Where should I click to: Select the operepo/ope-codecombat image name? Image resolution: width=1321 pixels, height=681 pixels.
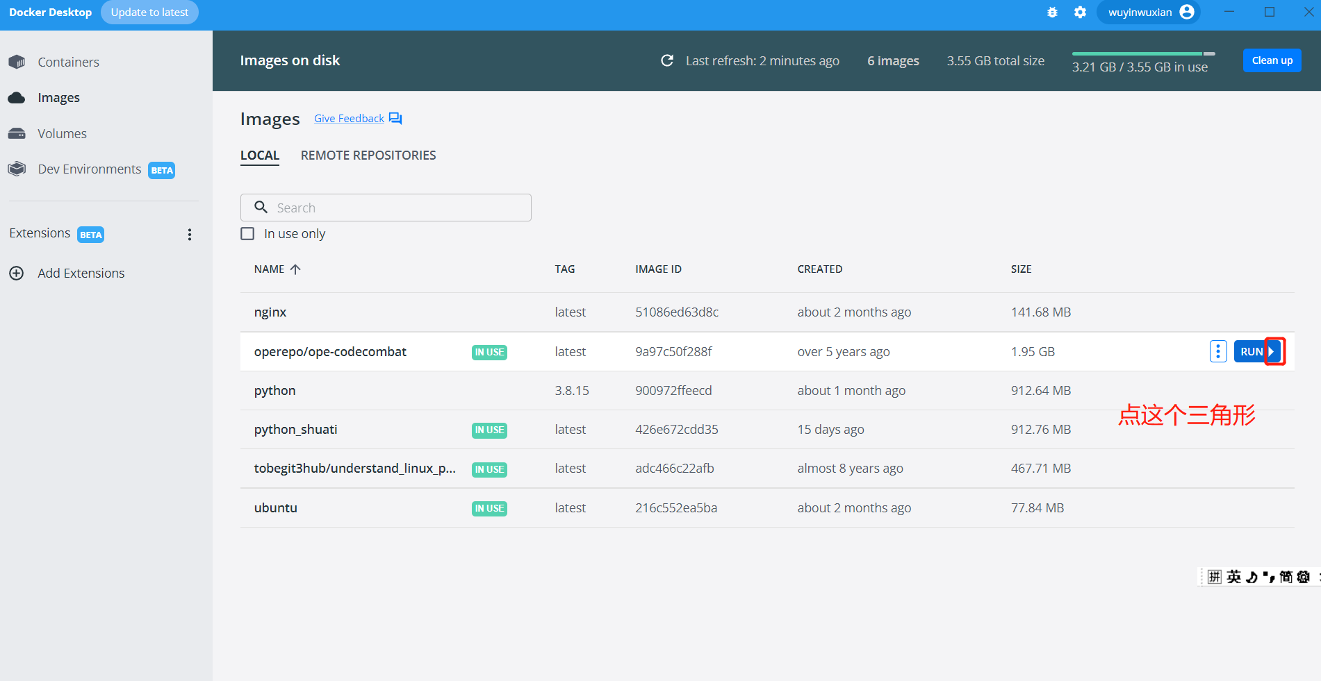(x=330, y=352)
